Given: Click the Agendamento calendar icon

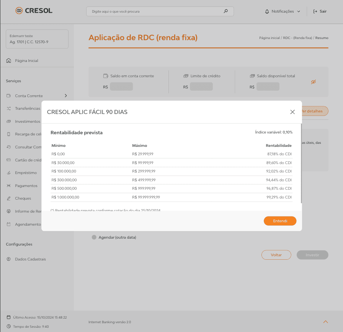Looking at the screenshot, I should [x=8, y=224].
